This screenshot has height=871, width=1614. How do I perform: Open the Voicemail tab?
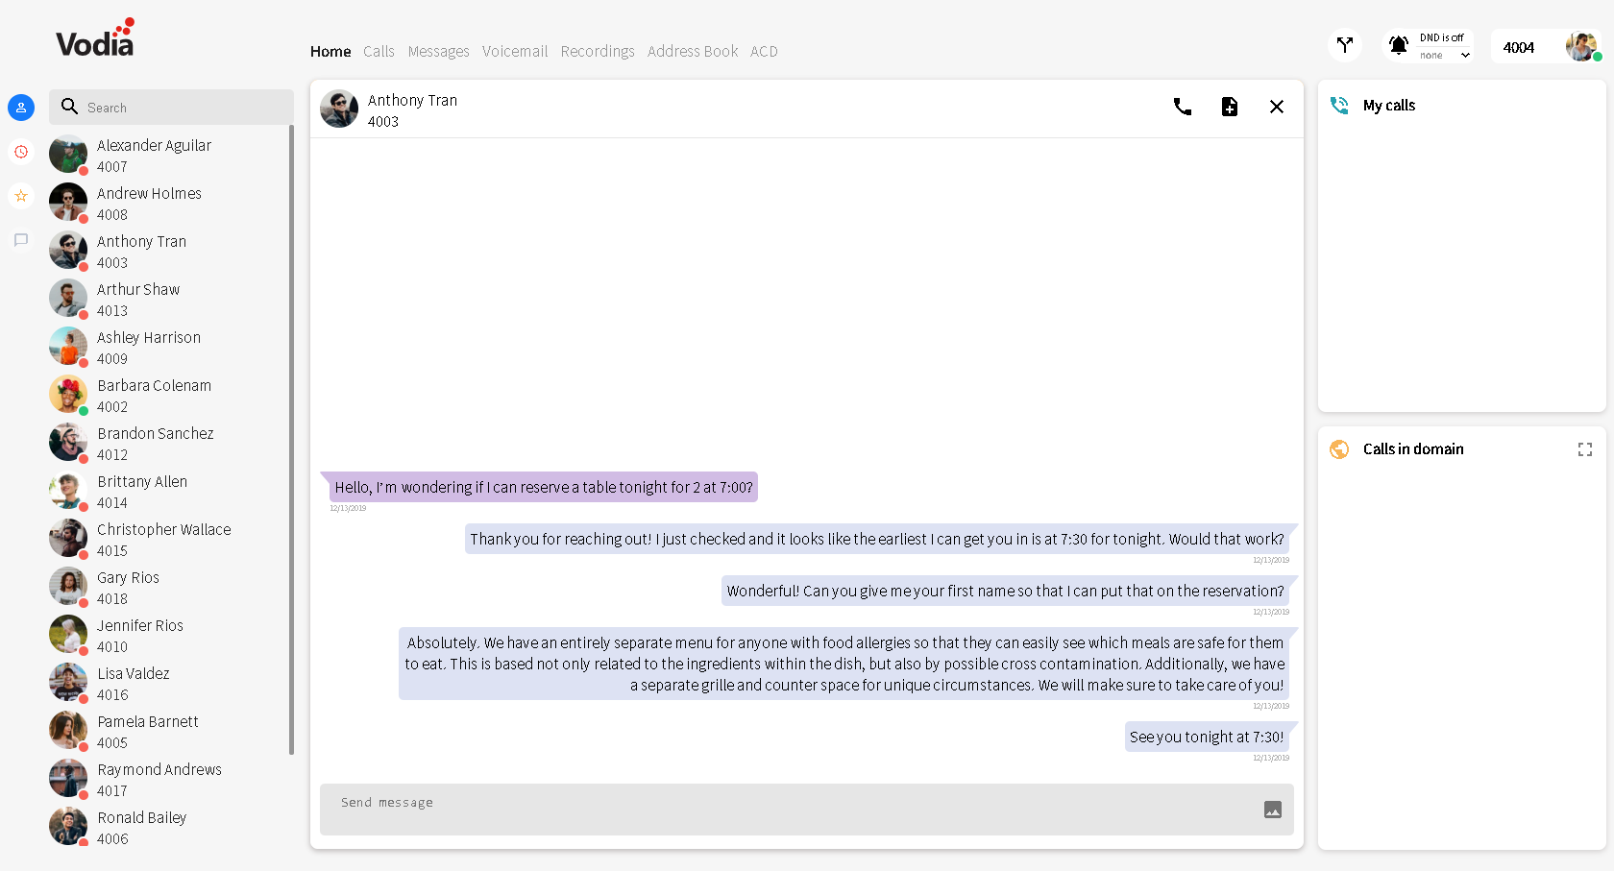[x=515, y=52]
